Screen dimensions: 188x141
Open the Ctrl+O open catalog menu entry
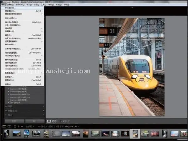click(22, 11)
